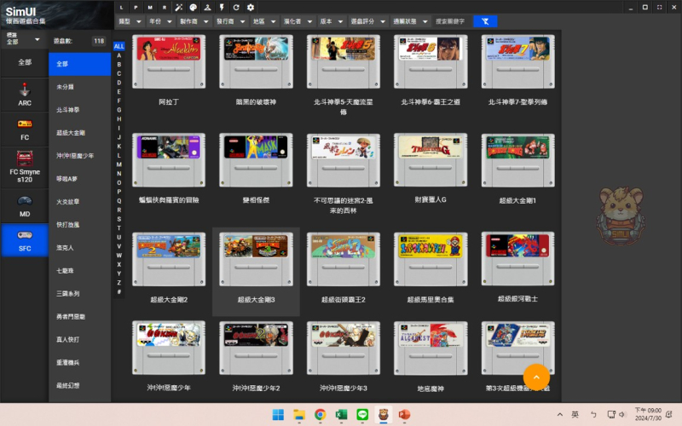Toggle the R panel button in the toolbar
Image resolution: width=682 pixels, height=426 pixels.
[x=165, y=8]
